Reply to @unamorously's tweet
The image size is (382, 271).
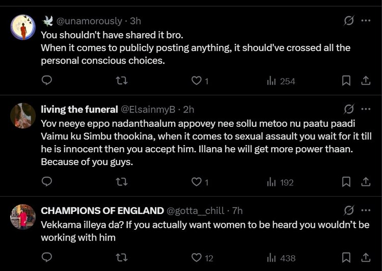47,80
